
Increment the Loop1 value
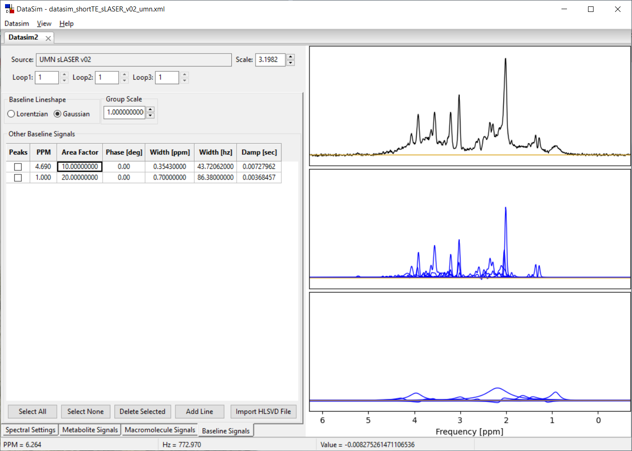pyautogui.click(x=64, y=75)
